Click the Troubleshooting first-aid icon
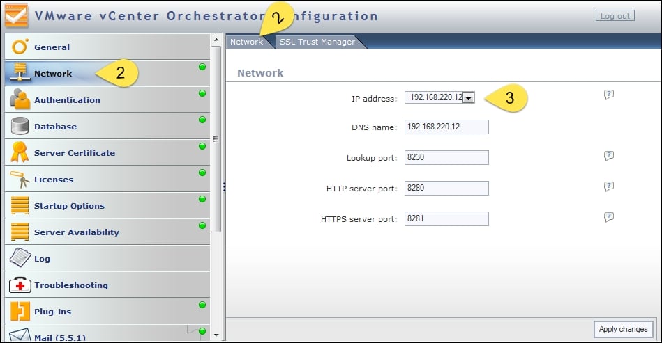Screen dimensions: 662x343 [20, 285]
